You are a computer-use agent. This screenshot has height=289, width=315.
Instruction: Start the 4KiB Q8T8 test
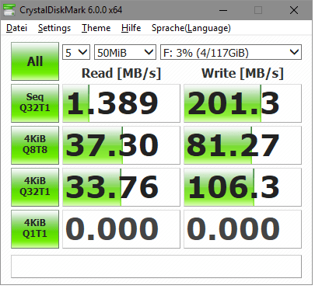tap(35, 145)
